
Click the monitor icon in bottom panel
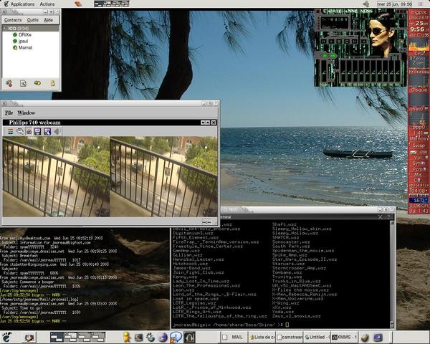coord(139,337)
